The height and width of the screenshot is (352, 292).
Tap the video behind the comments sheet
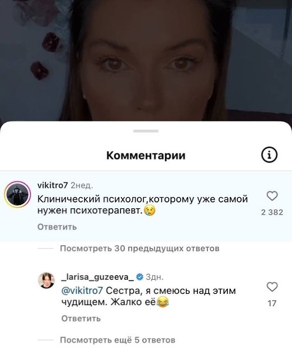[146, 60]
